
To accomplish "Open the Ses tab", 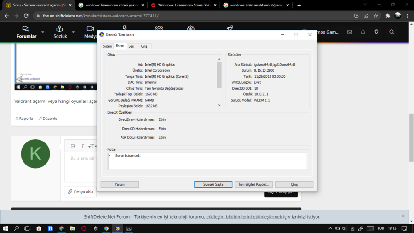I will (x=131, y=46).
